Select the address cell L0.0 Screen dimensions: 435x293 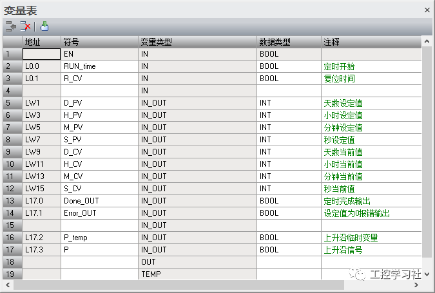point(42,66)
